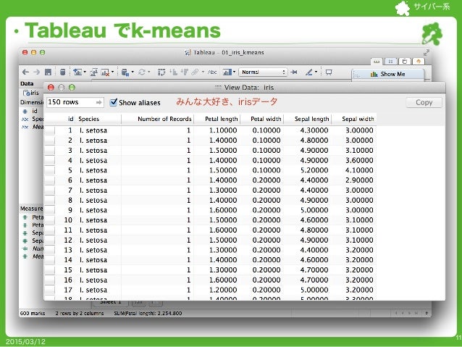The height and width of the screenshot is (347, 462).
Task: Click Sepal width cell 3.60000 in row 4
Action: [359, 160]
